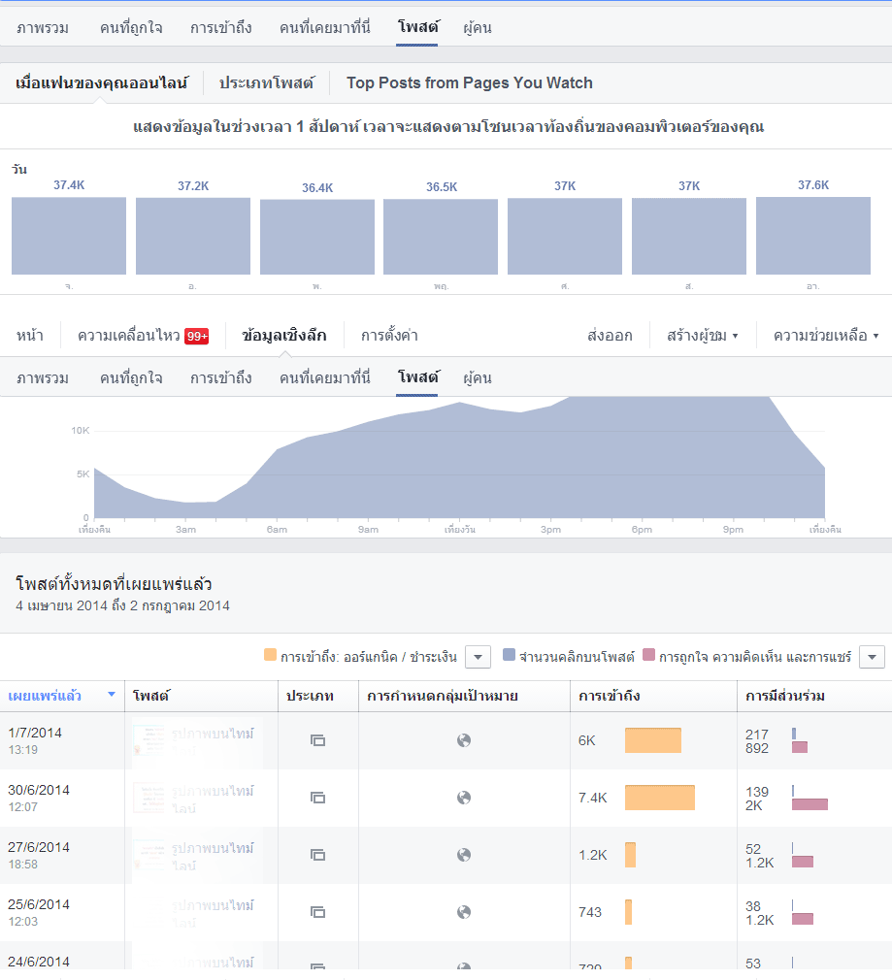Click globe targeting icon for 25/6/2014 post
The image size is (892, 980).
click(464, 912)
